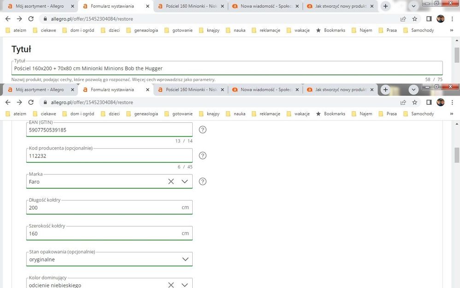Open Chrome's three-dot menu in EAN field window

coord(452,102)
